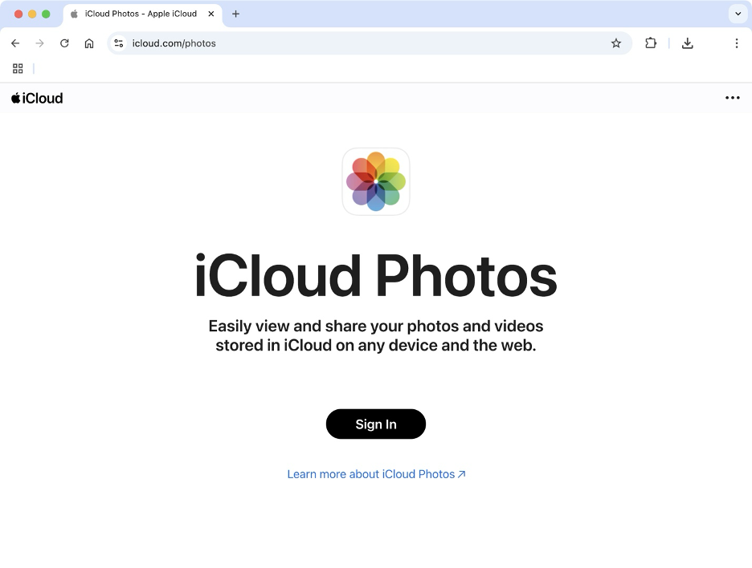Open the browser downloads panel
The height and width of the screenshot is (568, 752).
(688, 43)
